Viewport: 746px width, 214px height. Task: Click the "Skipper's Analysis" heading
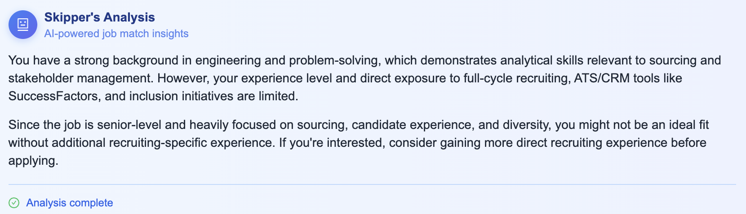[x=99, y=17]
